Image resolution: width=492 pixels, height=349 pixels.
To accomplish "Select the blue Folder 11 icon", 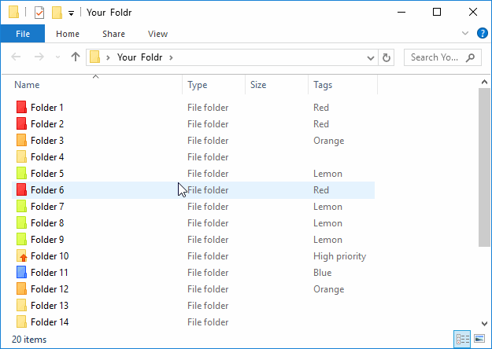I will 21,272.
